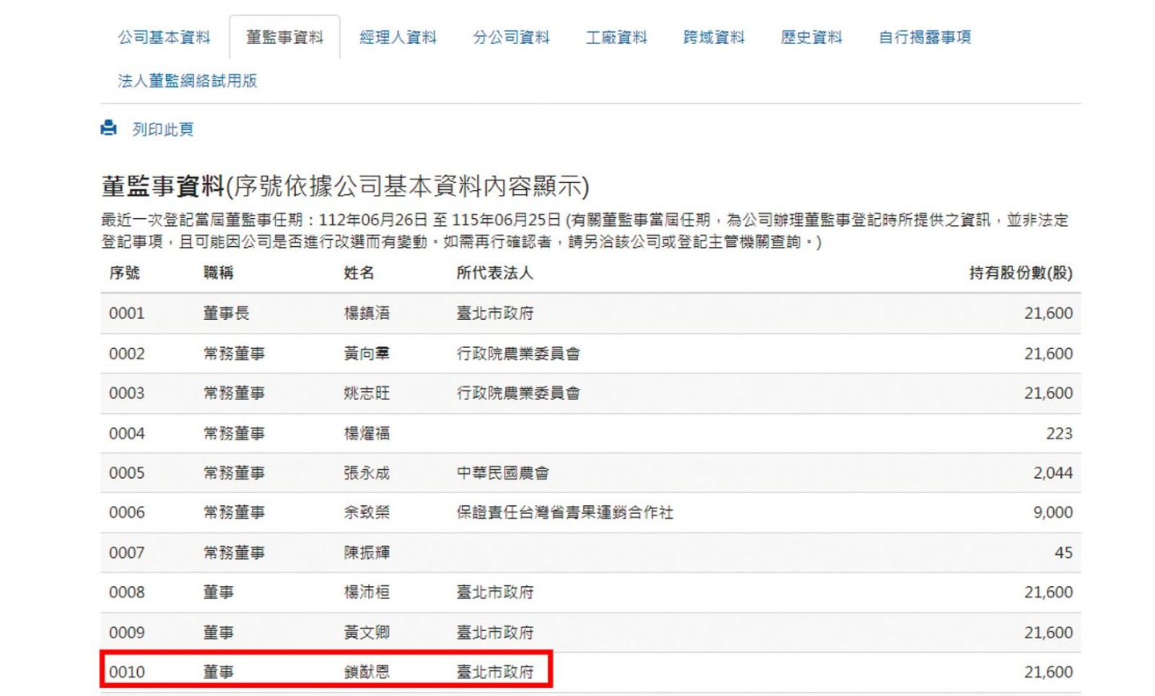The width and height of the screenshot is (1155, 696).
Task: Click the 序號 column header
Action: pos(124,273)
